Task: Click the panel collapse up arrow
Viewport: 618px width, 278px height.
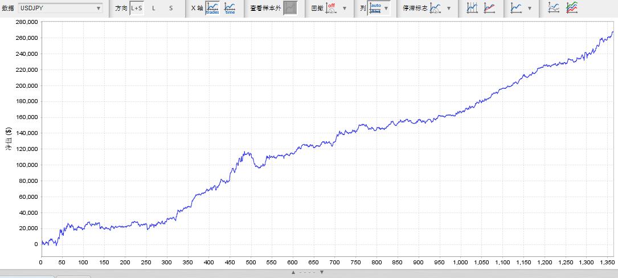Action: tap(293, 272)
